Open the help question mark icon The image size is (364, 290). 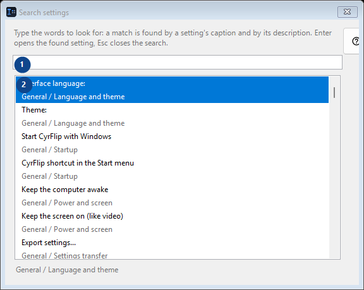click(x=355, y=41)
